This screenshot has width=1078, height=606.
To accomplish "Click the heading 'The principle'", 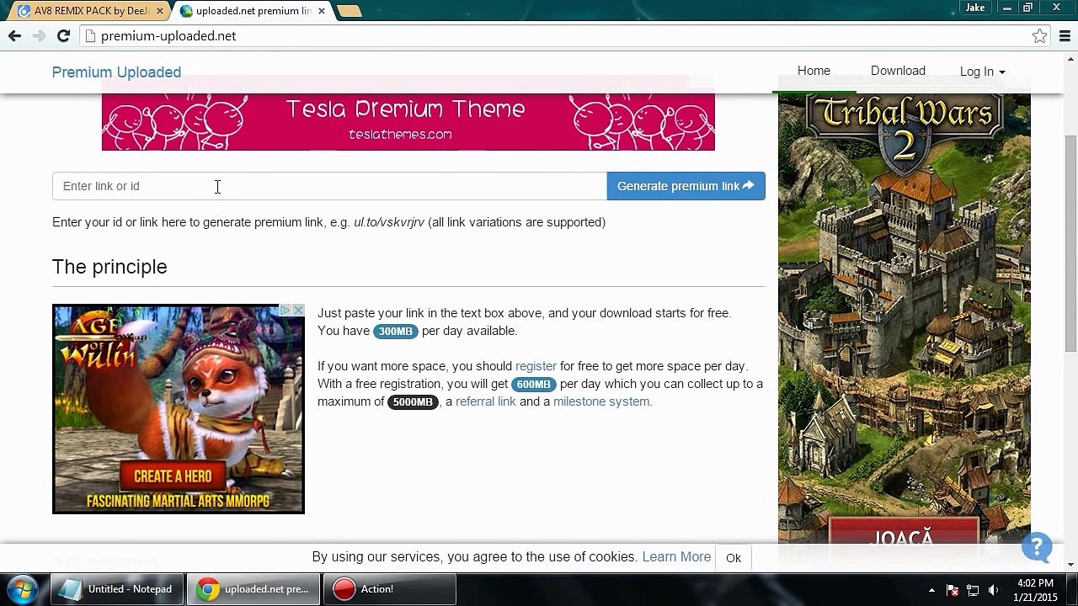I will click(x=109, y=267).
